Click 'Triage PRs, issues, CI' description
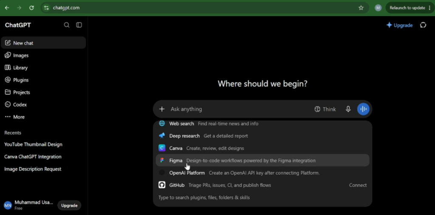This screenshot has width=435, height=215. point(230,185)
